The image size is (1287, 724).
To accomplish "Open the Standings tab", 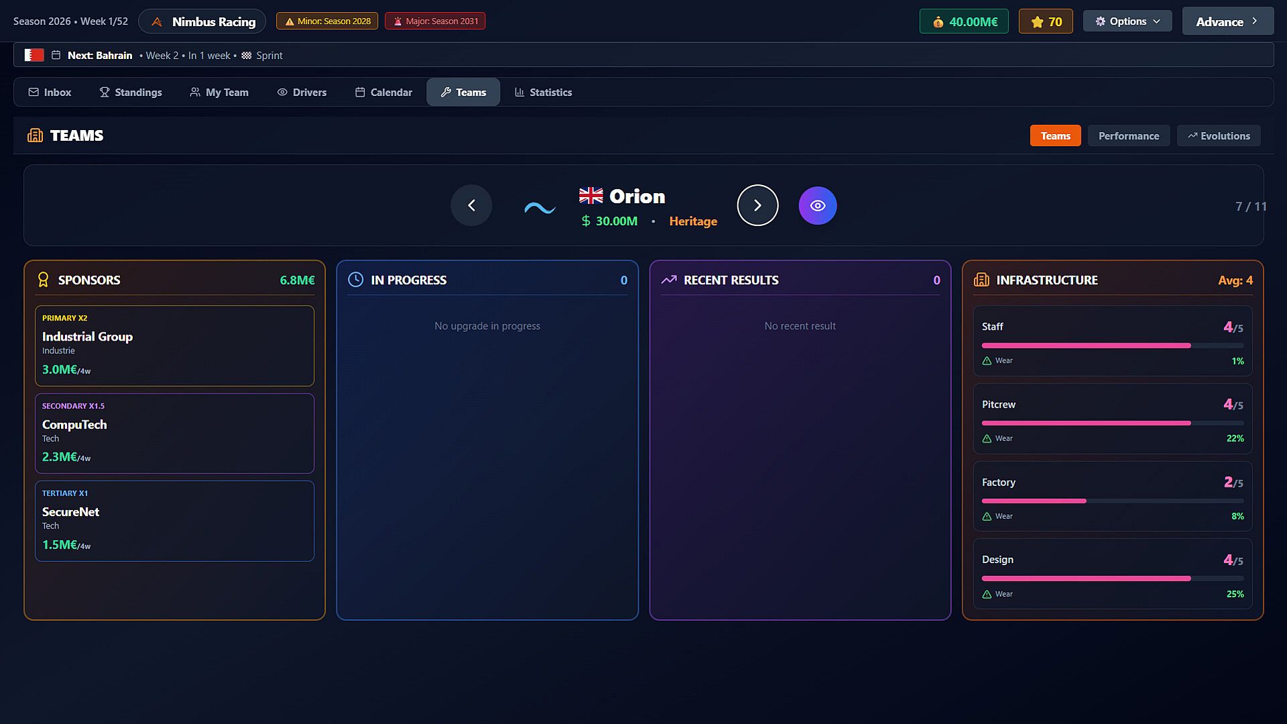I will click(x=131, y=93).
